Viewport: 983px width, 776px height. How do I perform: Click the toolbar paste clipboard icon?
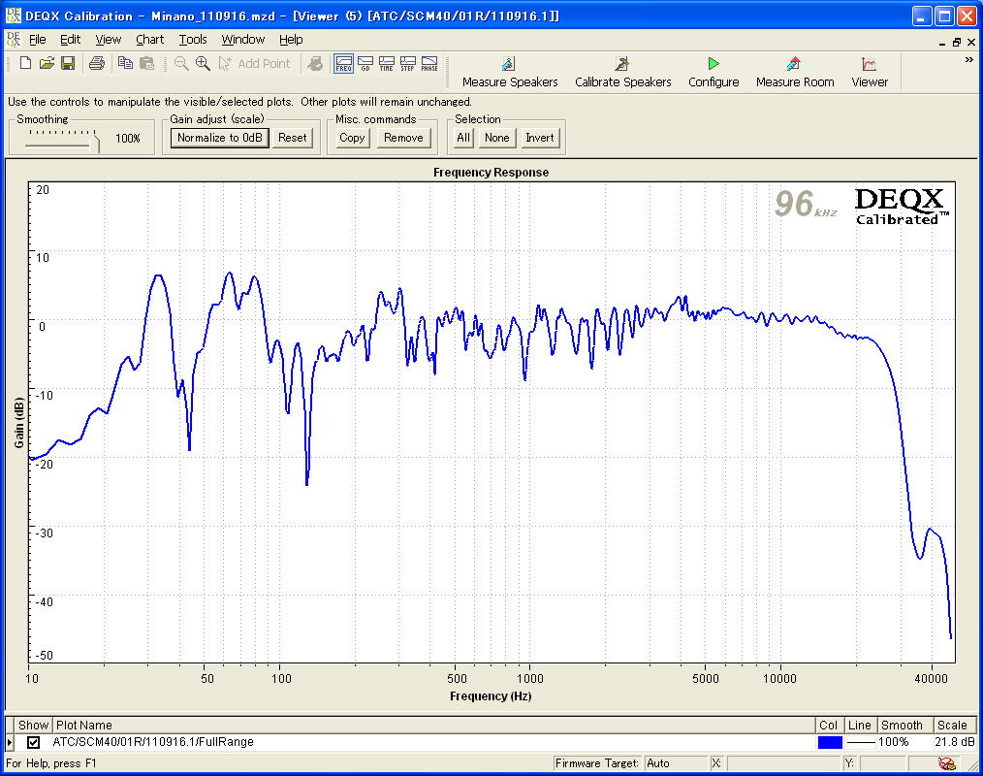coord(146,63)
